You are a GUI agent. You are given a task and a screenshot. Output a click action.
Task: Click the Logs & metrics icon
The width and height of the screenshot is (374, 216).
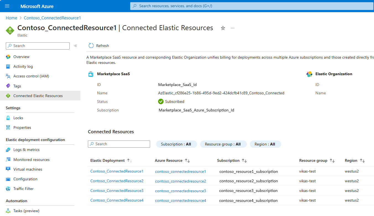8,150
